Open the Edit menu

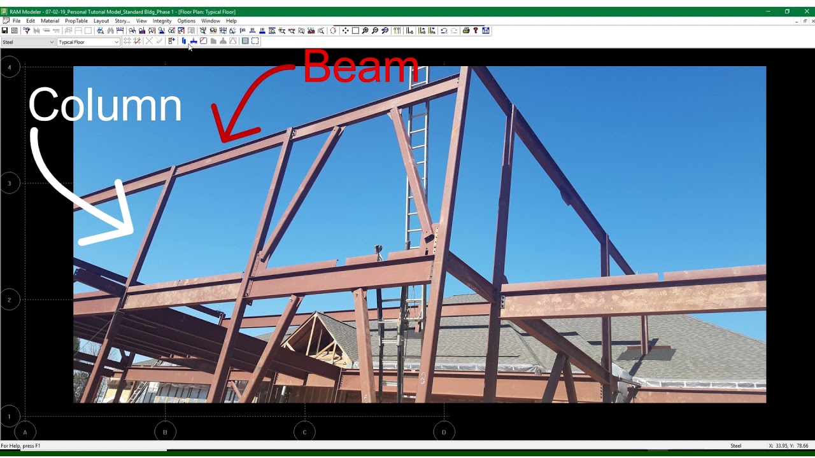31,21
